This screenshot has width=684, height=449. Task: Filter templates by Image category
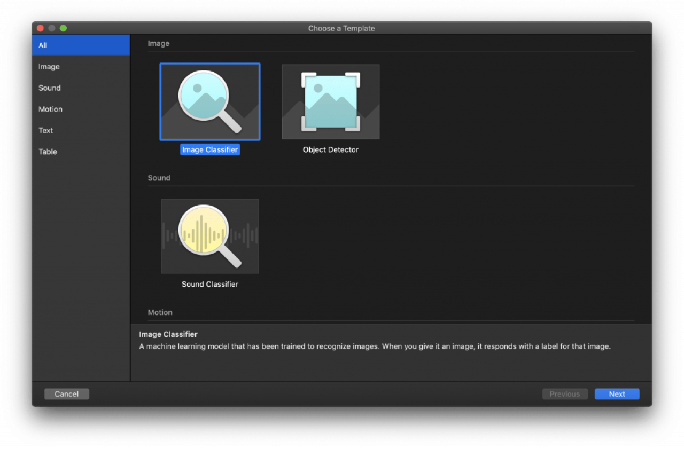pyautogui.click(x=81, y=67)
